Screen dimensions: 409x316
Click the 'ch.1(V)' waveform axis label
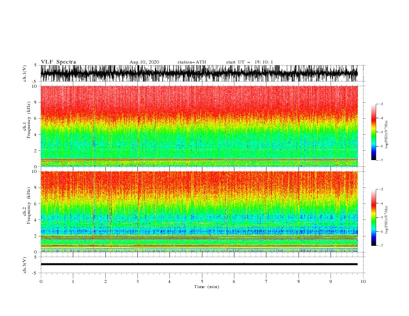point(25,73)
